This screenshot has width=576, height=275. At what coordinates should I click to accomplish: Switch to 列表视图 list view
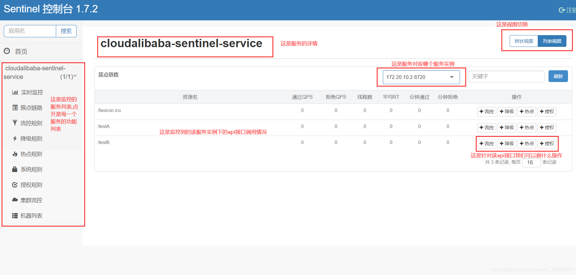coord(552,41)
